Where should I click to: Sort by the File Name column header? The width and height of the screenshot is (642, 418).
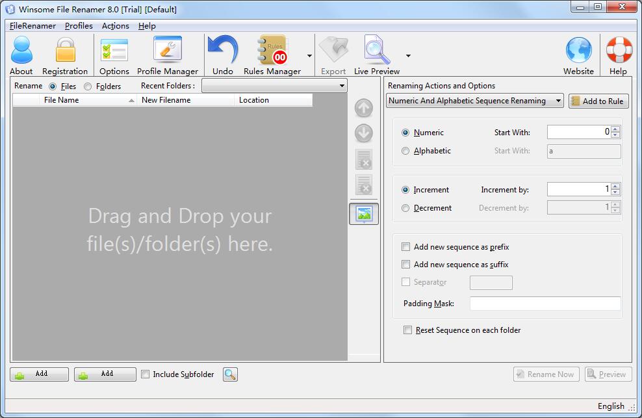pos(88,100)
